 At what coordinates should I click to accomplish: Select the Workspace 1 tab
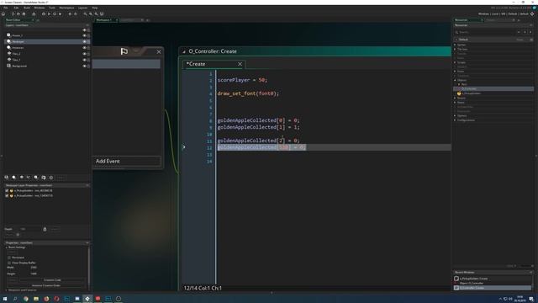[x=103, y=20]
